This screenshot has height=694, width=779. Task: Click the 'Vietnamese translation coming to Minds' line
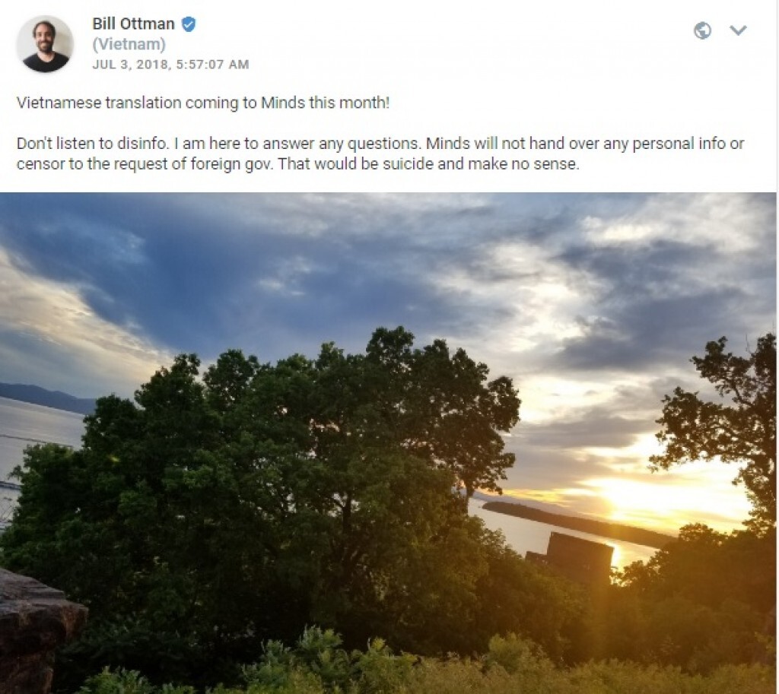pyautogui.click(x=202, y=103)
